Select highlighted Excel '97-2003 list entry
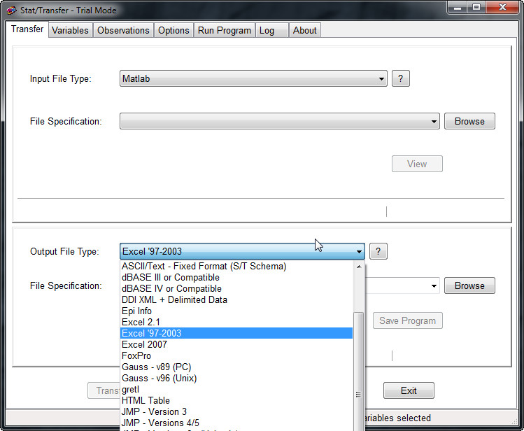The width and height of the screenshot is (524, 431). tap(236, 333)
